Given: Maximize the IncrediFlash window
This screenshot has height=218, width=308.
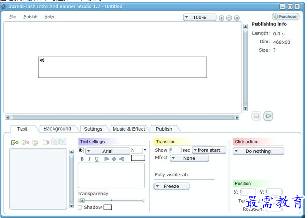Looking at the screenshot, I should click(x=290, y=7).
